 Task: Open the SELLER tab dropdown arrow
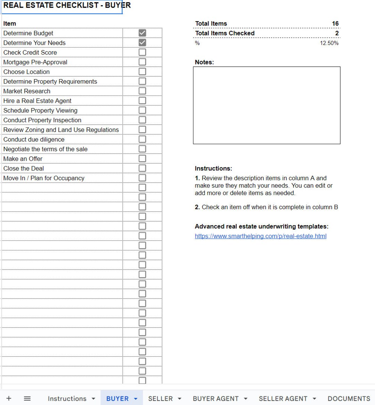pyautogui.click(x=179, y=398)
